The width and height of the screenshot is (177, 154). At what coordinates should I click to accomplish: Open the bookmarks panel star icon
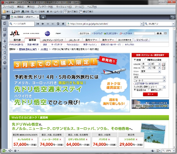[x=5, y=23]
